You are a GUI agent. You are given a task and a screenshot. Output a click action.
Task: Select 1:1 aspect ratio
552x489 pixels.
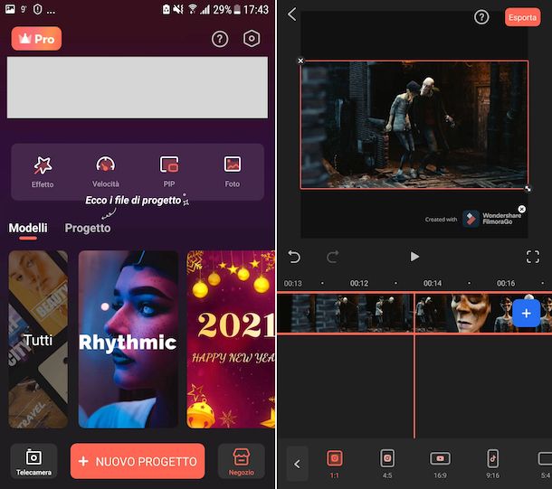tap(335, 464)
